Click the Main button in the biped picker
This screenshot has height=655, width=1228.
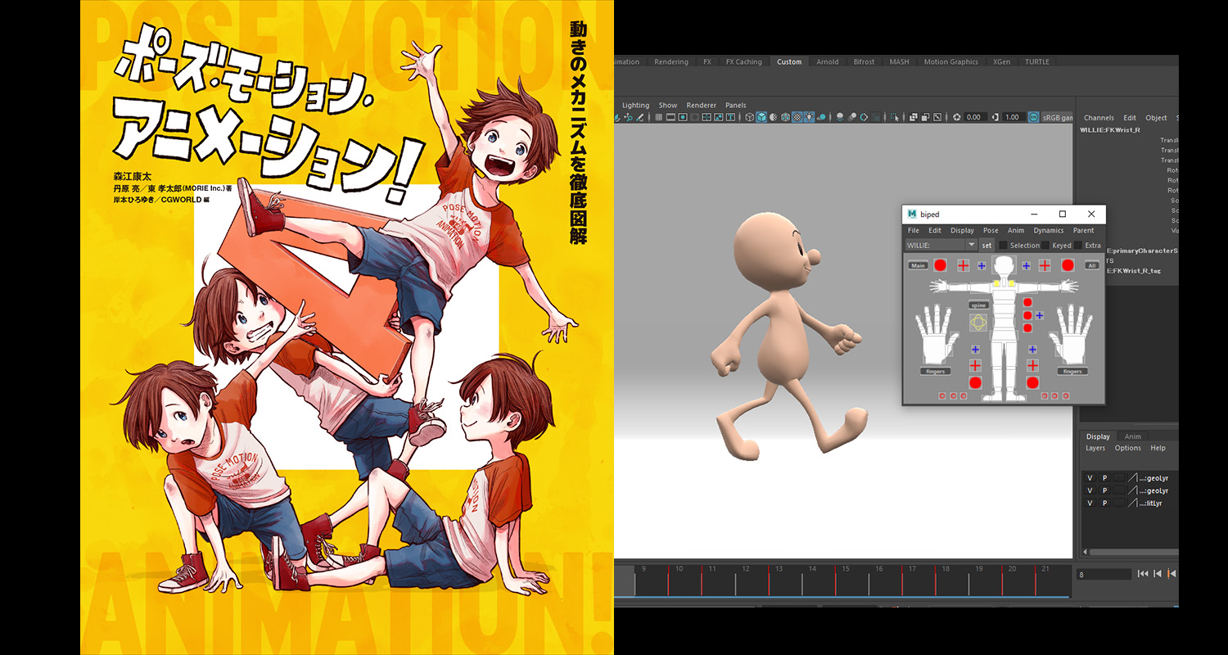919,265
